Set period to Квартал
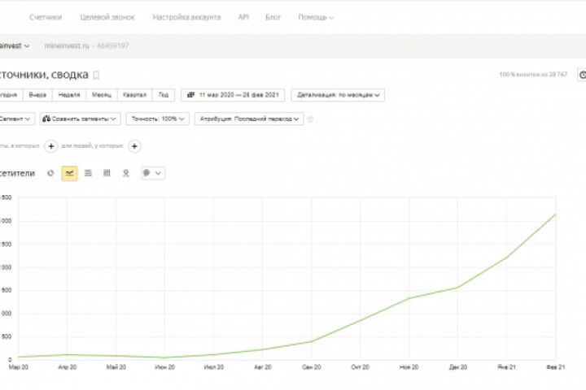586x390 pixels. click(134, 95)
